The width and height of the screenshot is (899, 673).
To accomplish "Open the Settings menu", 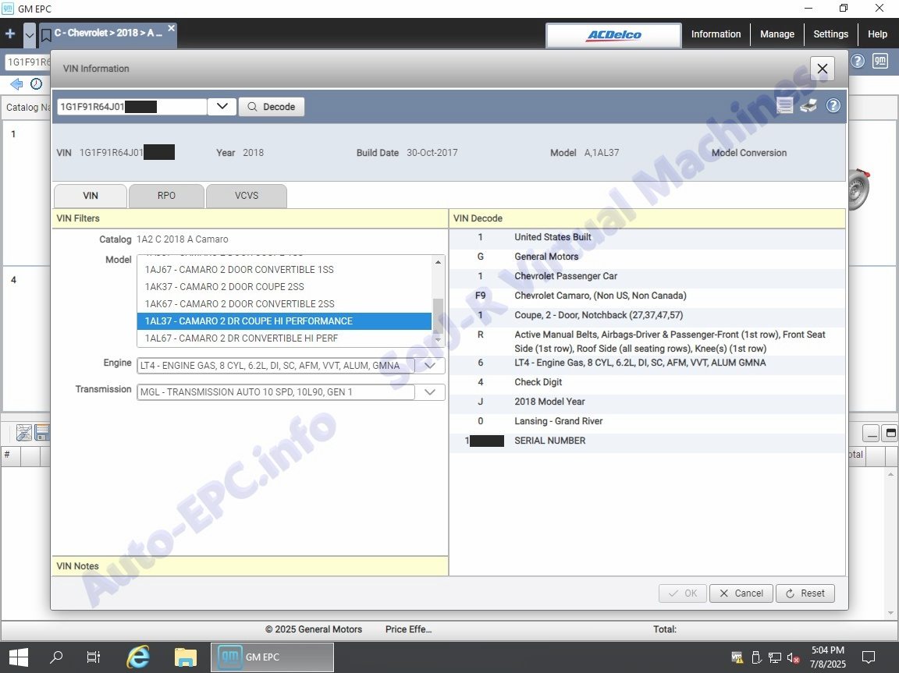I will 830,34.
